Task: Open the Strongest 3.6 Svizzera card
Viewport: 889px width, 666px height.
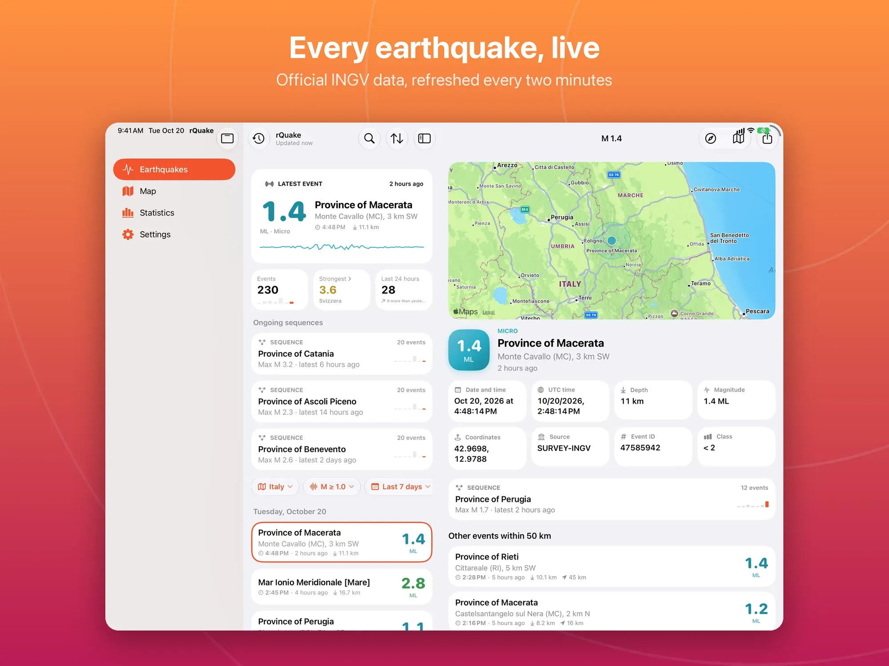Action: (341, 289)
